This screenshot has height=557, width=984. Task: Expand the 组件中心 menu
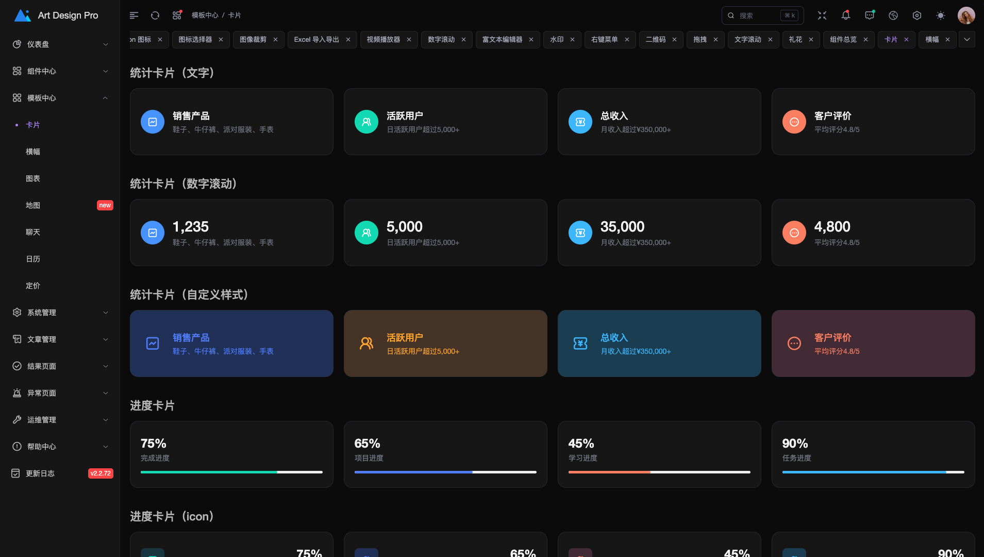coord(60,71)
